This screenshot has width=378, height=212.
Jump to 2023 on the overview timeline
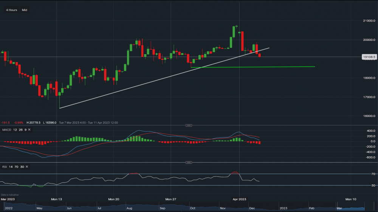tap(283, 208)
